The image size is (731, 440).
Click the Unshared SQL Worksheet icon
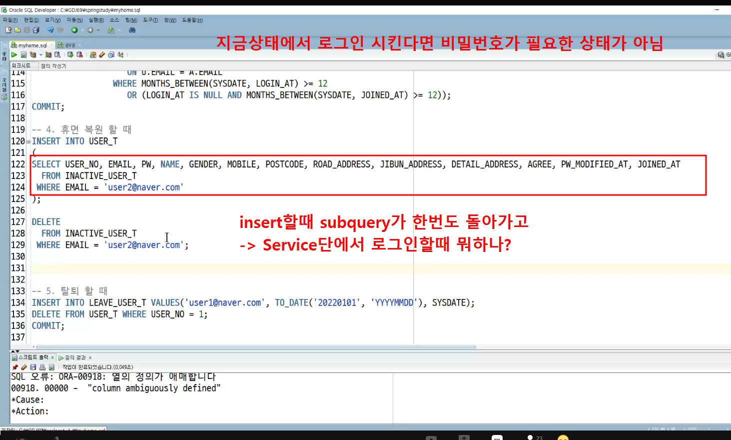click(x=93, y=54)
